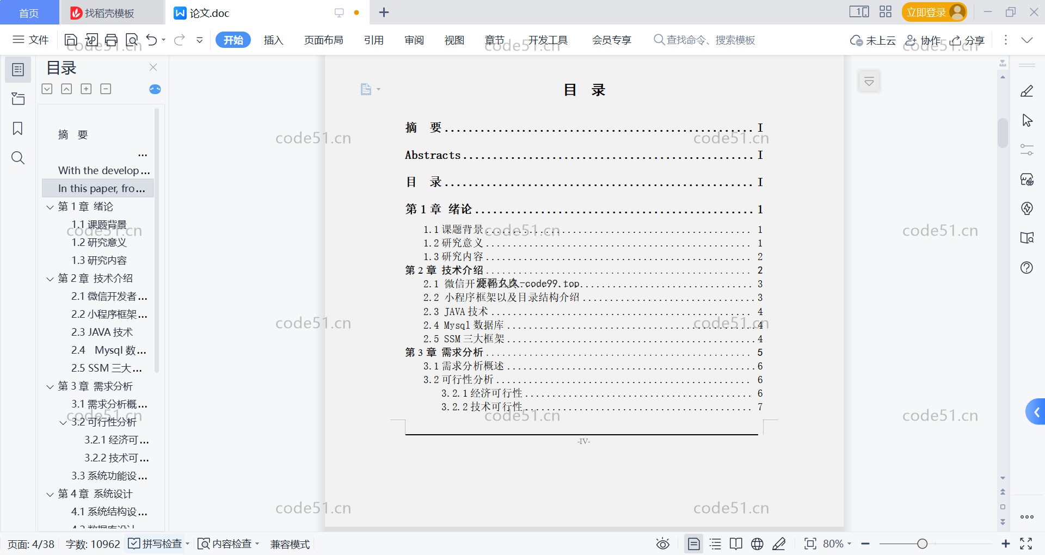Click the Save icon in toolbar
This screenshot has width=1045, height=555.
point(71,40)
